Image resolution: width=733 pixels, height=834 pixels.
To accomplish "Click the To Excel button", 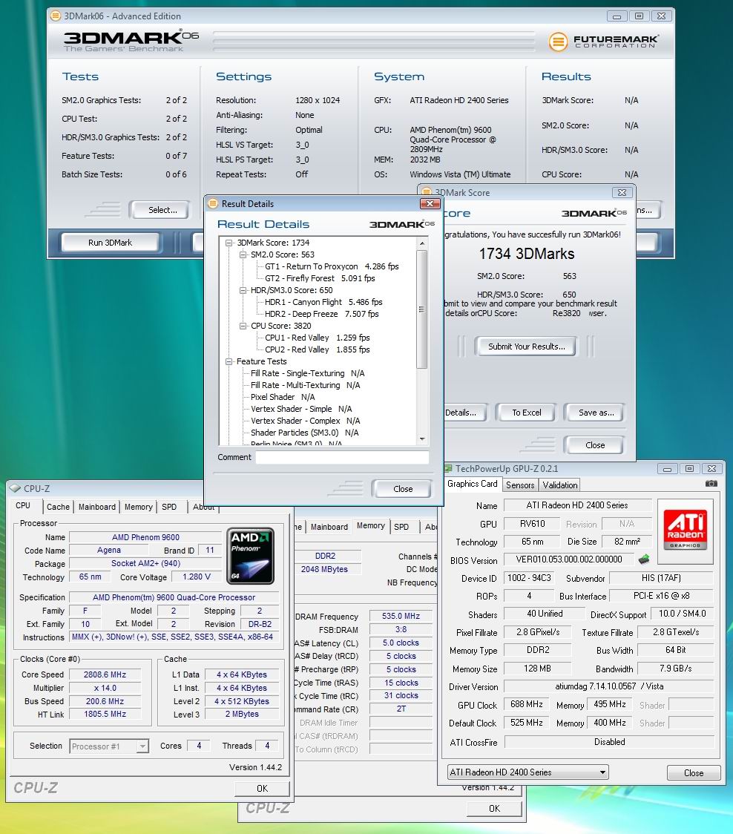I will pyautogui.click(x=526, y=413).
